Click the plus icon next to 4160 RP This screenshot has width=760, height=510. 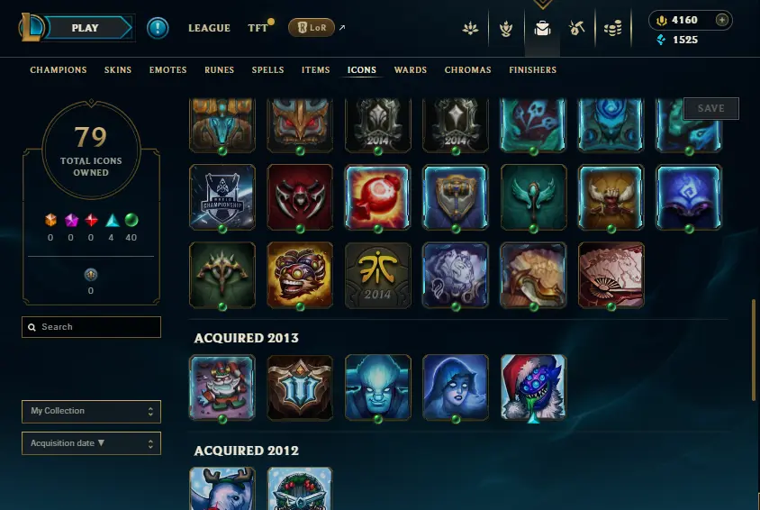721,20
